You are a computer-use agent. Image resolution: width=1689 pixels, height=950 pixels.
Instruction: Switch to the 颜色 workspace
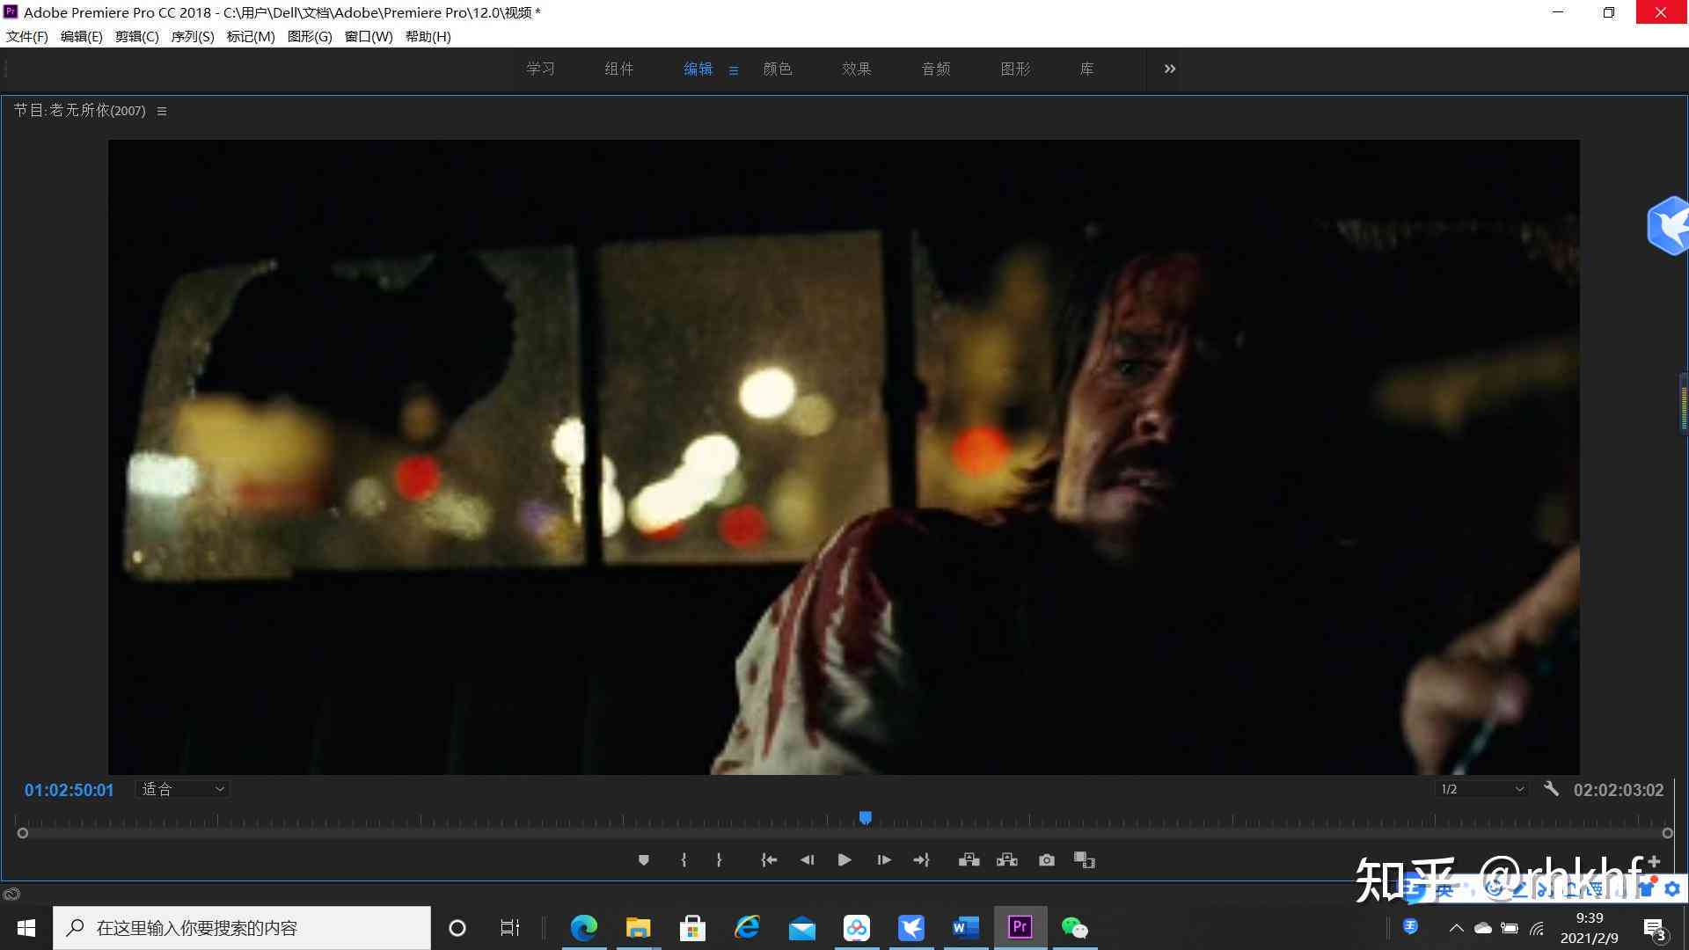click(778, 69)
